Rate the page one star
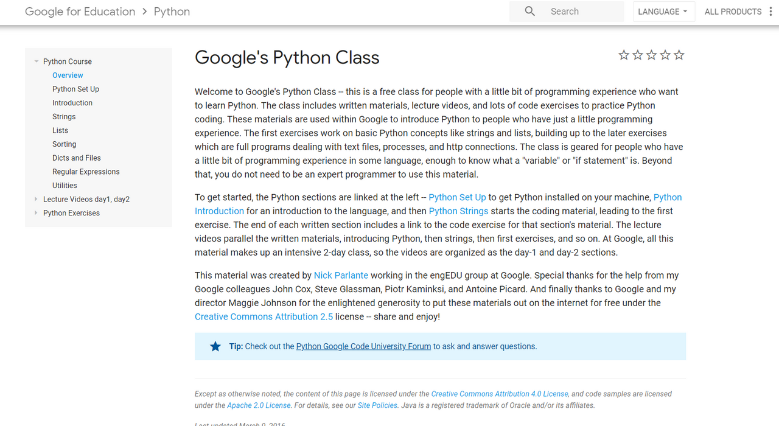779x426 pixels. click(624, 55)
